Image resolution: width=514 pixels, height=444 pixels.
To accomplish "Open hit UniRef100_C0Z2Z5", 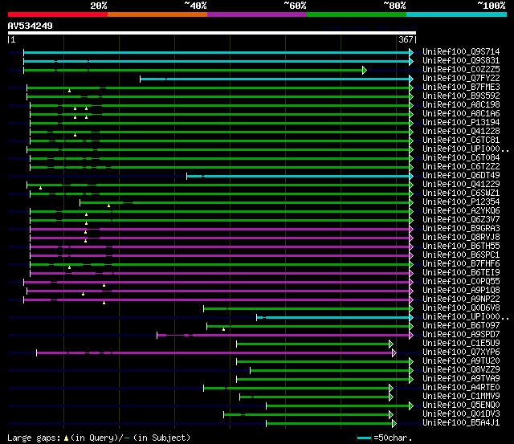I will (461, 70).
